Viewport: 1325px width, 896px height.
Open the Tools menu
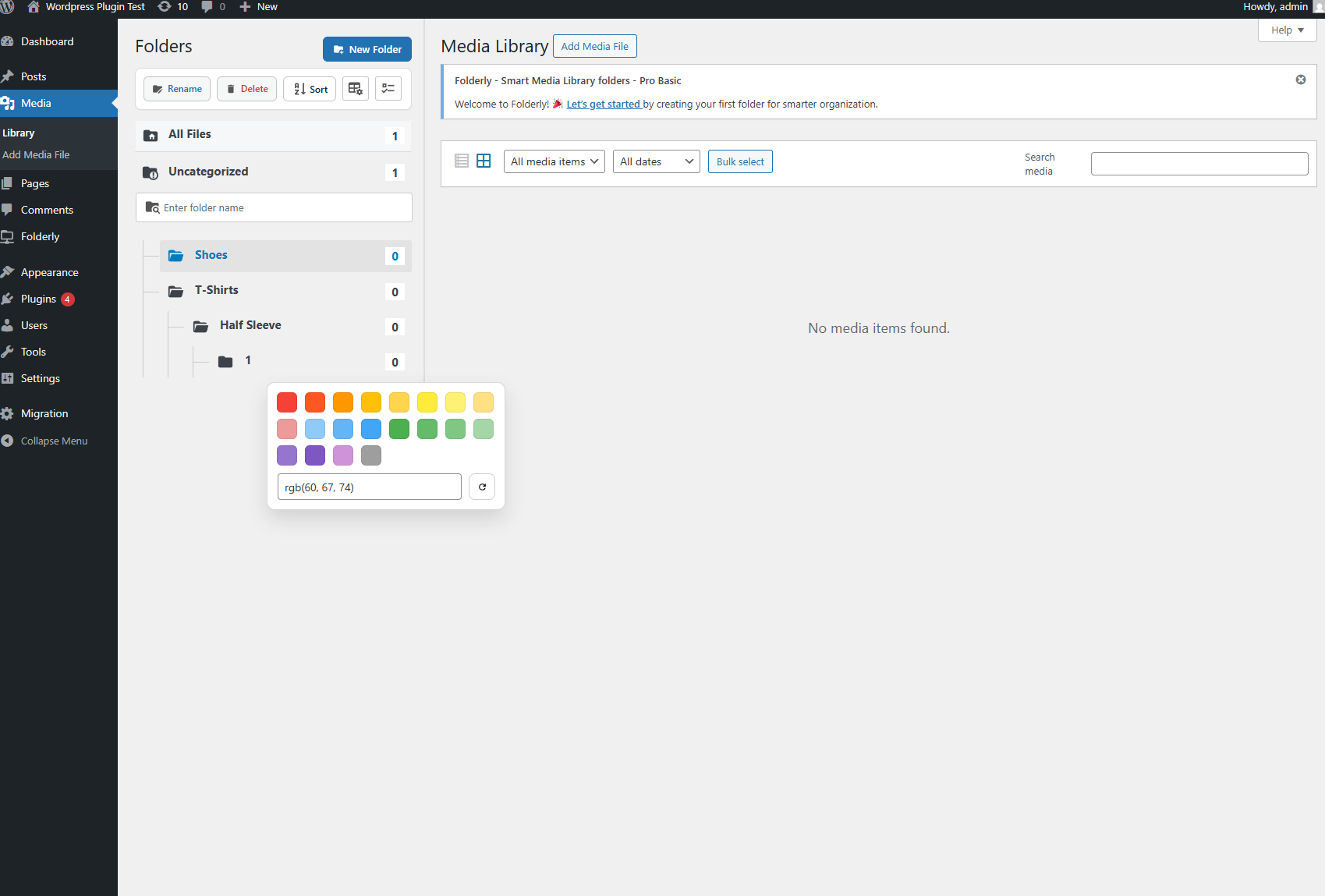(58, 352)
